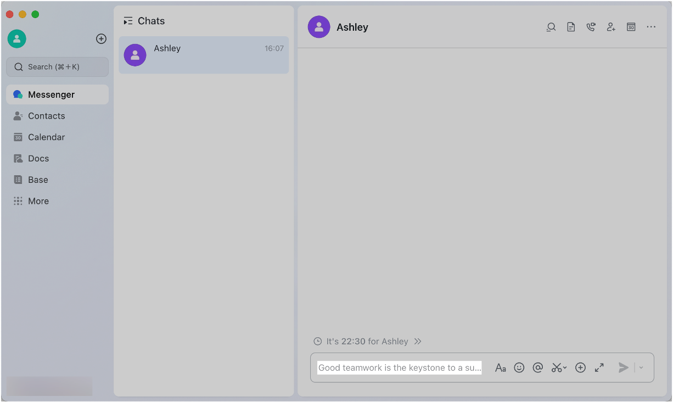Send the typed teamwork message

tap(624, 367)
